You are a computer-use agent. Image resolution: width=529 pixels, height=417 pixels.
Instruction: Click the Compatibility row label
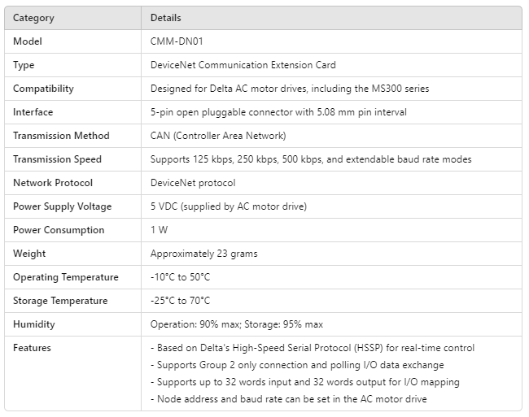point(43,89)
